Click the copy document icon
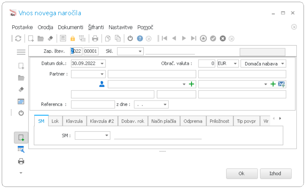306x189 pixels. click(x=108, y=38)
